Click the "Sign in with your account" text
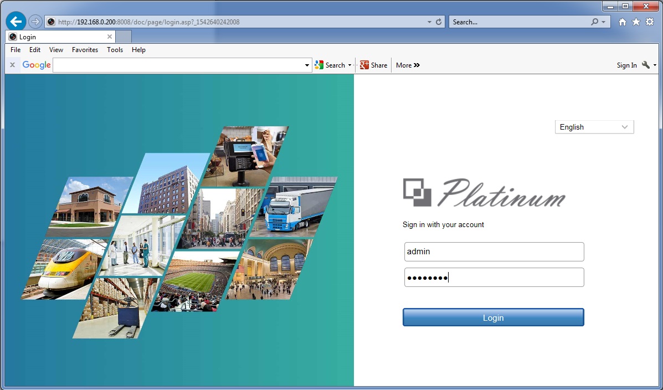The width and height of the screenshot is (663, 390). (443, 224)
